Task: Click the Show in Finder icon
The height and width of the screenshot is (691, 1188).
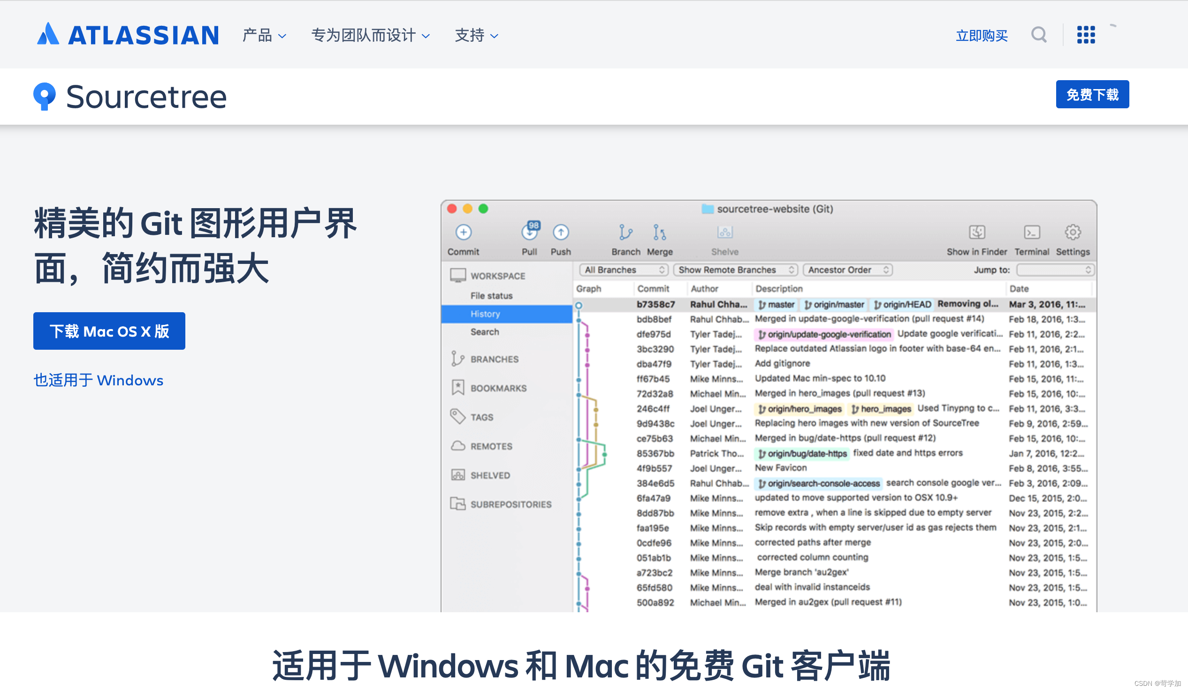Action: pos(977,232)
